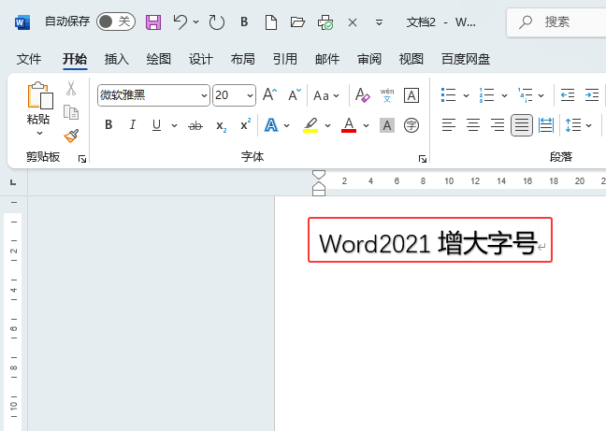Toggle subscript formatting
The height and width of the screenshot is (431, 606).
(221, 126)
